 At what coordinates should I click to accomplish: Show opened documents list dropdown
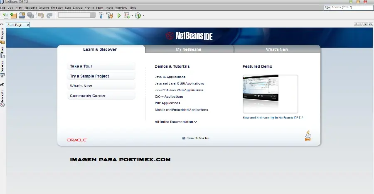[365, 24]
